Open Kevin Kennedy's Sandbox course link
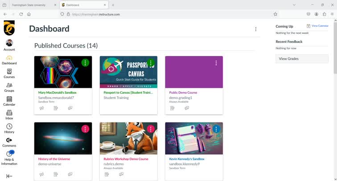 click(x=187, y=159)
